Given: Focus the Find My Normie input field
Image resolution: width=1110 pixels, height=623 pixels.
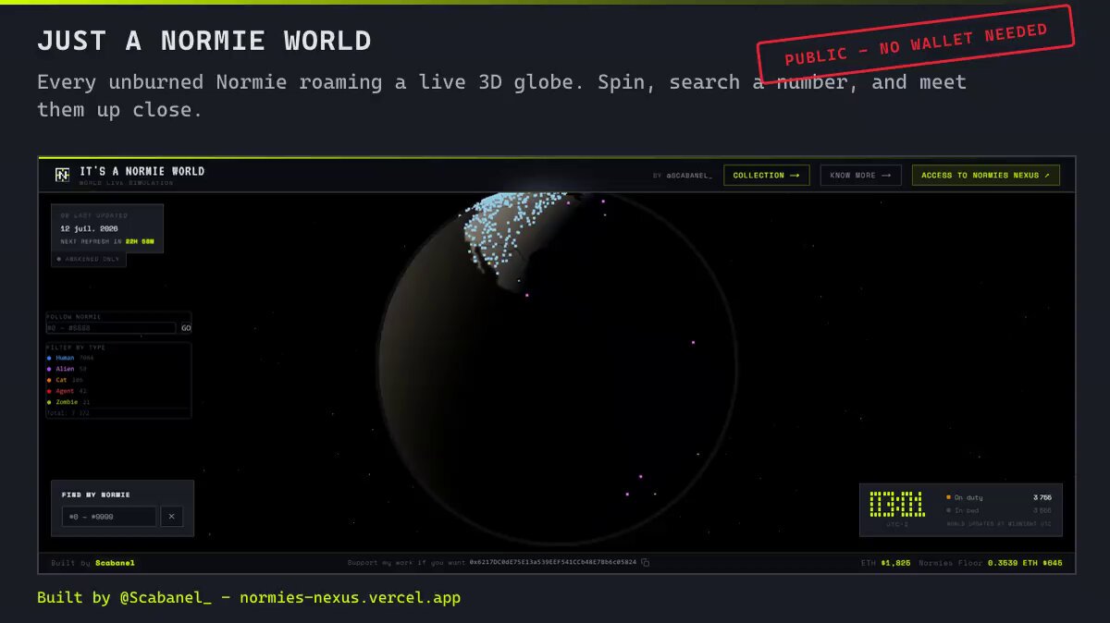Looking at the screenshot, I should (x=109, y=517).
